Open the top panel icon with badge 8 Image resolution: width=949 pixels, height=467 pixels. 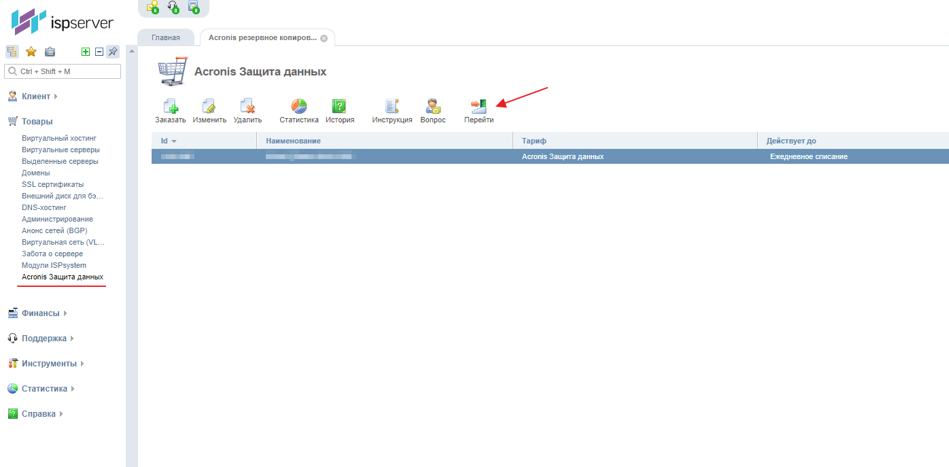[194, 7]
